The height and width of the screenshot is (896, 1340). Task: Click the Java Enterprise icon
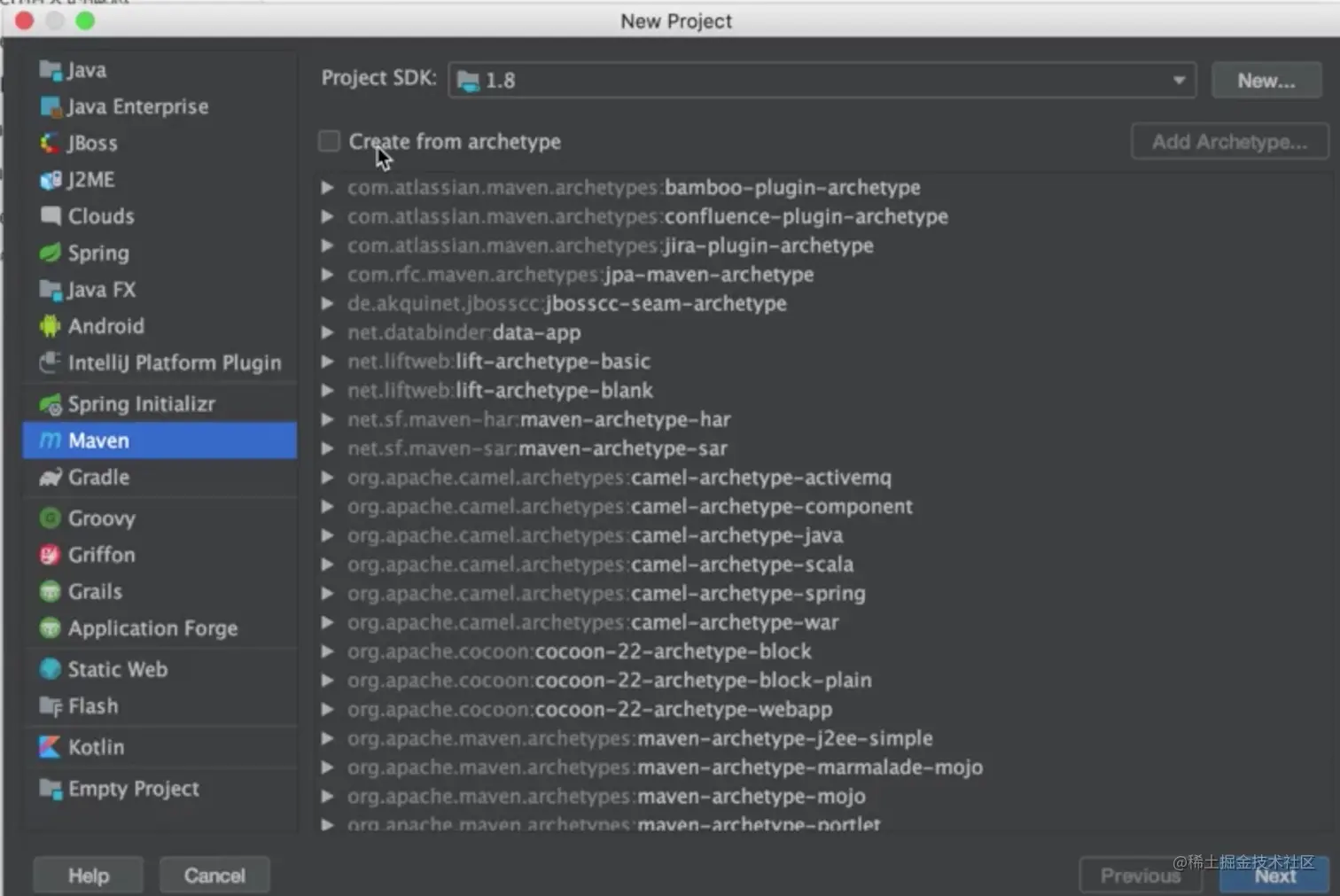coord(51,106)
